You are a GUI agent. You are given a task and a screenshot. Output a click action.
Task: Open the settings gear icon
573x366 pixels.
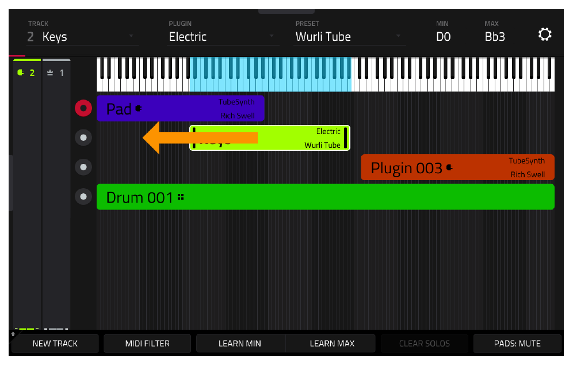pos(544,35)
